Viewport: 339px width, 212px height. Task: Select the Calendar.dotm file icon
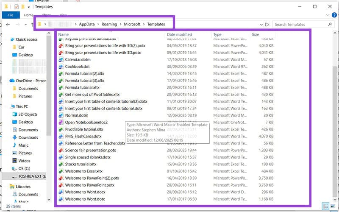coord(61,59)
